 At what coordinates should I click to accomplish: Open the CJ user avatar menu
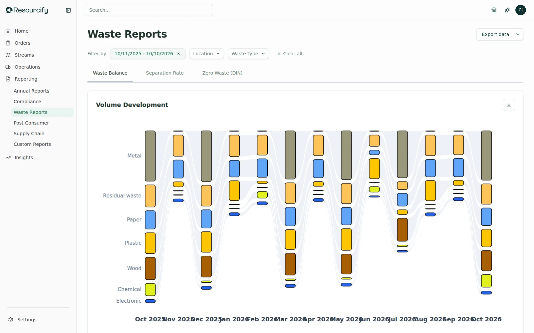521,10
